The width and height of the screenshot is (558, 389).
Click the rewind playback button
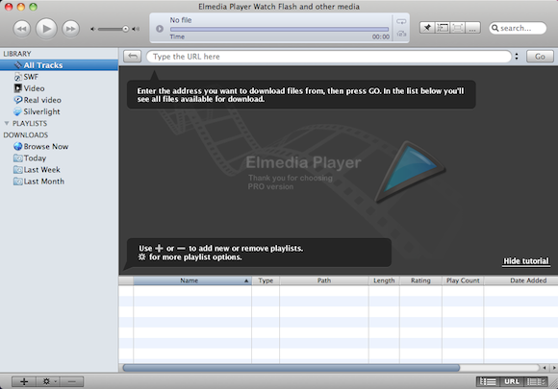[22, 29]
